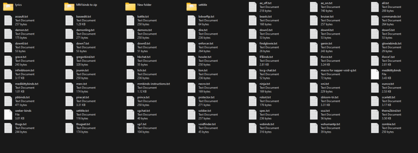This screenshot has width=418, height=153.
Task: Click the grave.txt file name
Action: tap(21, 57)
